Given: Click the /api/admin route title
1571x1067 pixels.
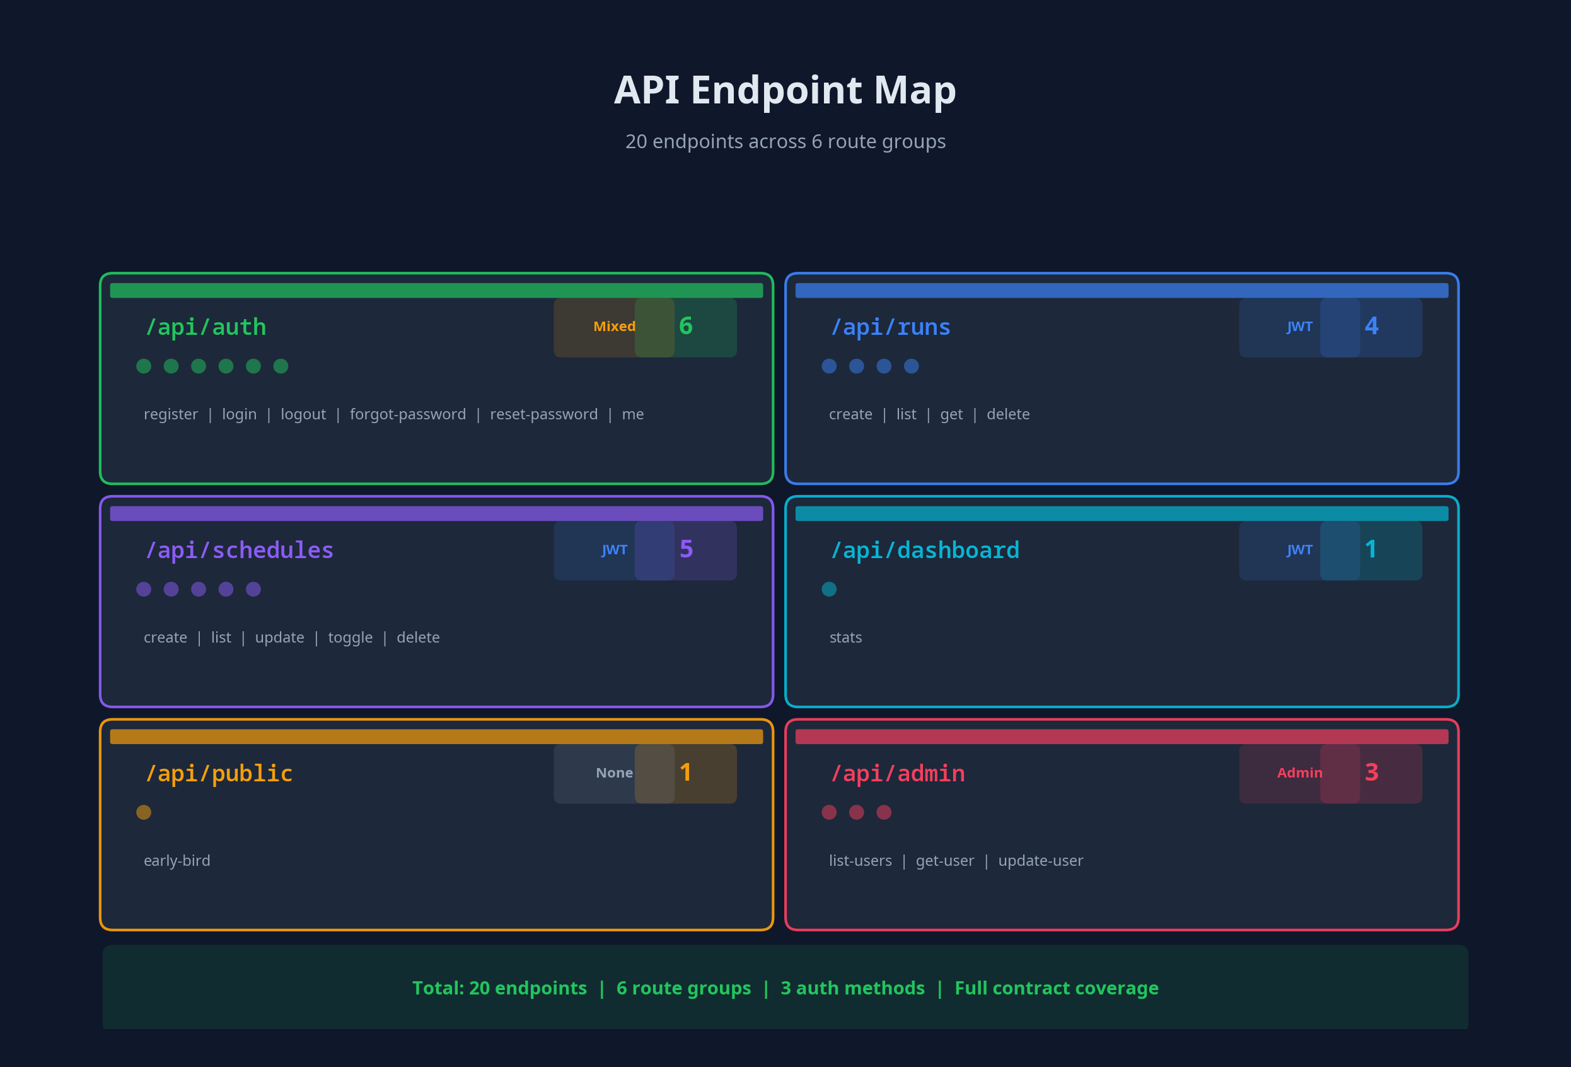Looking at the screenshot, I should [898, 774].
